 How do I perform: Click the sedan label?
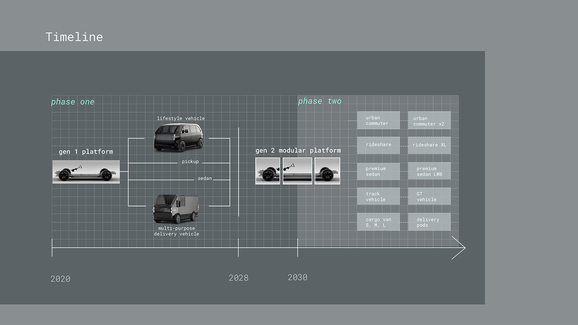point(205,178)
